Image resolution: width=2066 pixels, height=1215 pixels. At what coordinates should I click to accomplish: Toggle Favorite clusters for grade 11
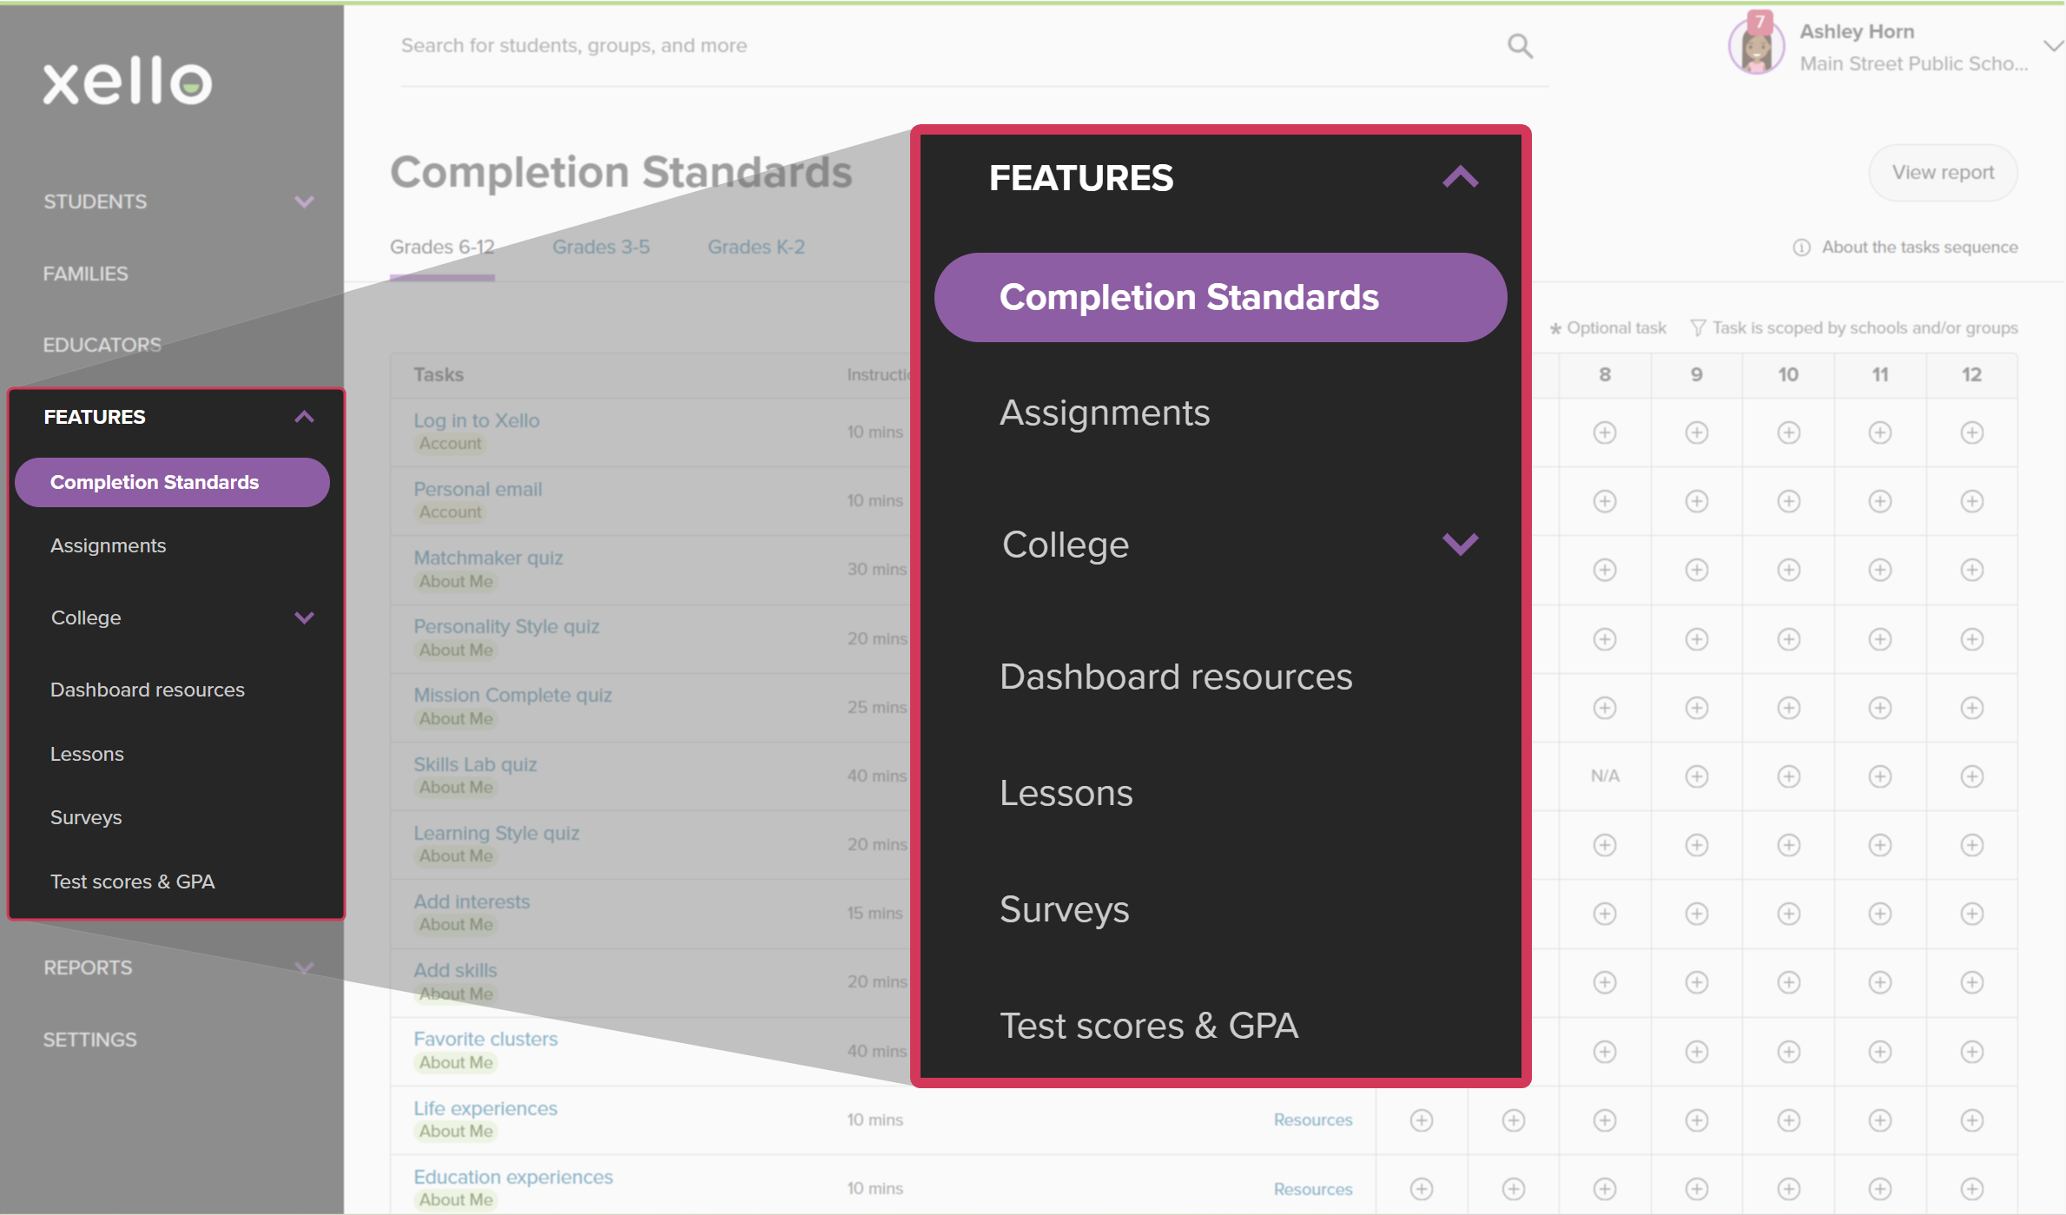point(1879,1051)
